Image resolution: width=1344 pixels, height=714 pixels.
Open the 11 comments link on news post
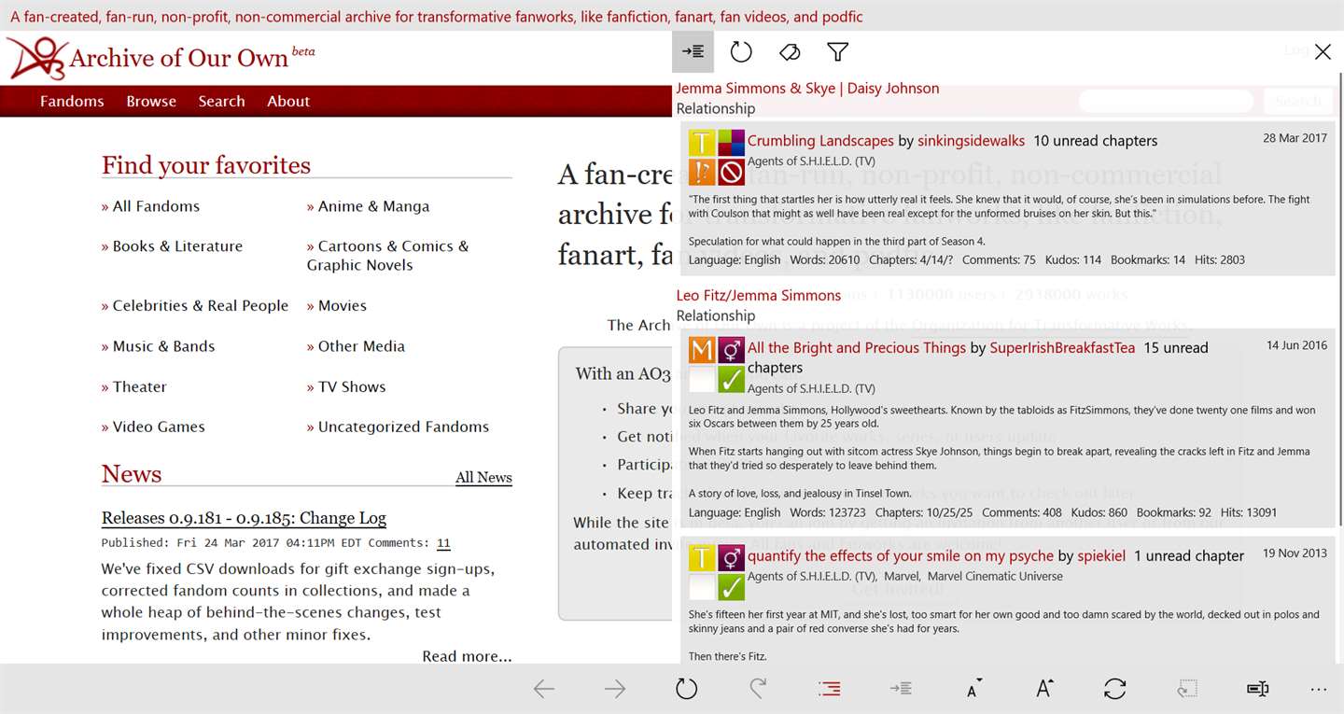point(443,543)
